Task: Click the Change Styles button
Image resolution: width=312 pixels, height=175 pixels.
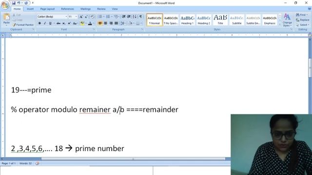Action: [287, 20]
